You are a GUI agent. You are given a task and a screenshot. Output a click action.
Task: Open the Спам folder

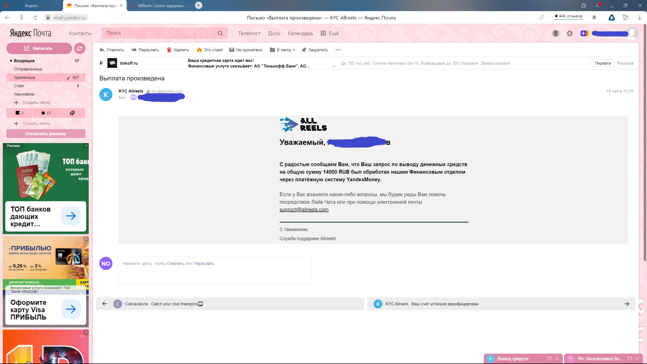(x=19, y=86)
